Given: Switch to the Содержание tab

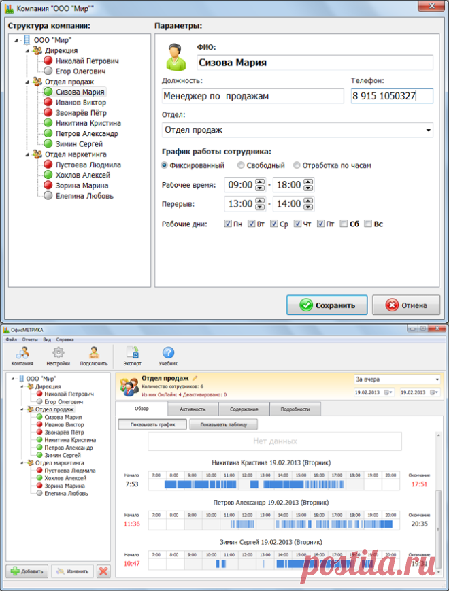Looking at the screenshot, I should [244, 409].
